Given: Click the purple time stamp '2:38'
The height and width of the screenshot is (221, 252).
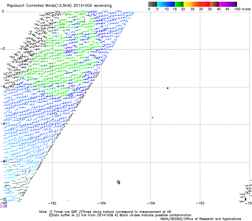Looking at the screenshot, I should [3, 206].
